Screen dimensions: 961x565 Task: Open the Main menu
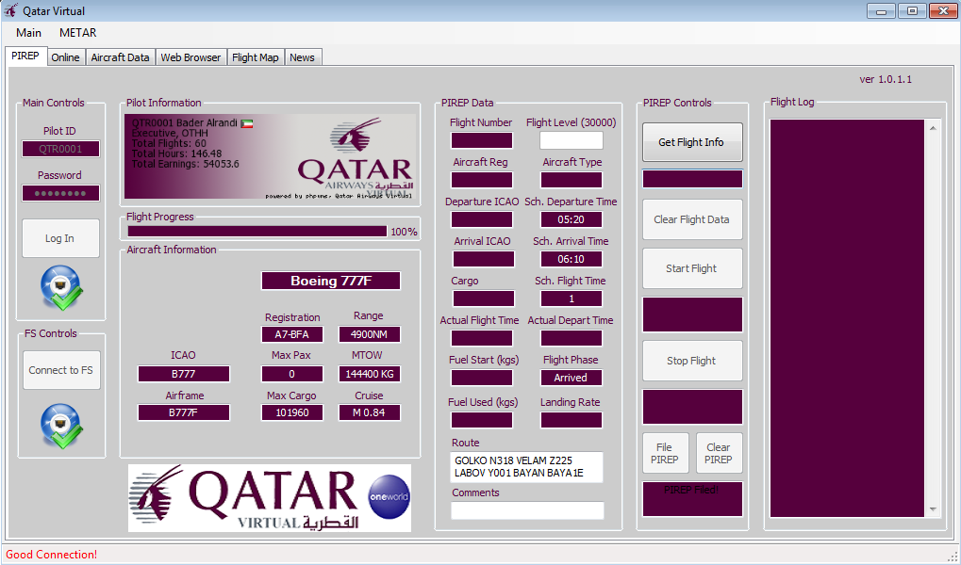pyautogui.click(x=29, y=33)
